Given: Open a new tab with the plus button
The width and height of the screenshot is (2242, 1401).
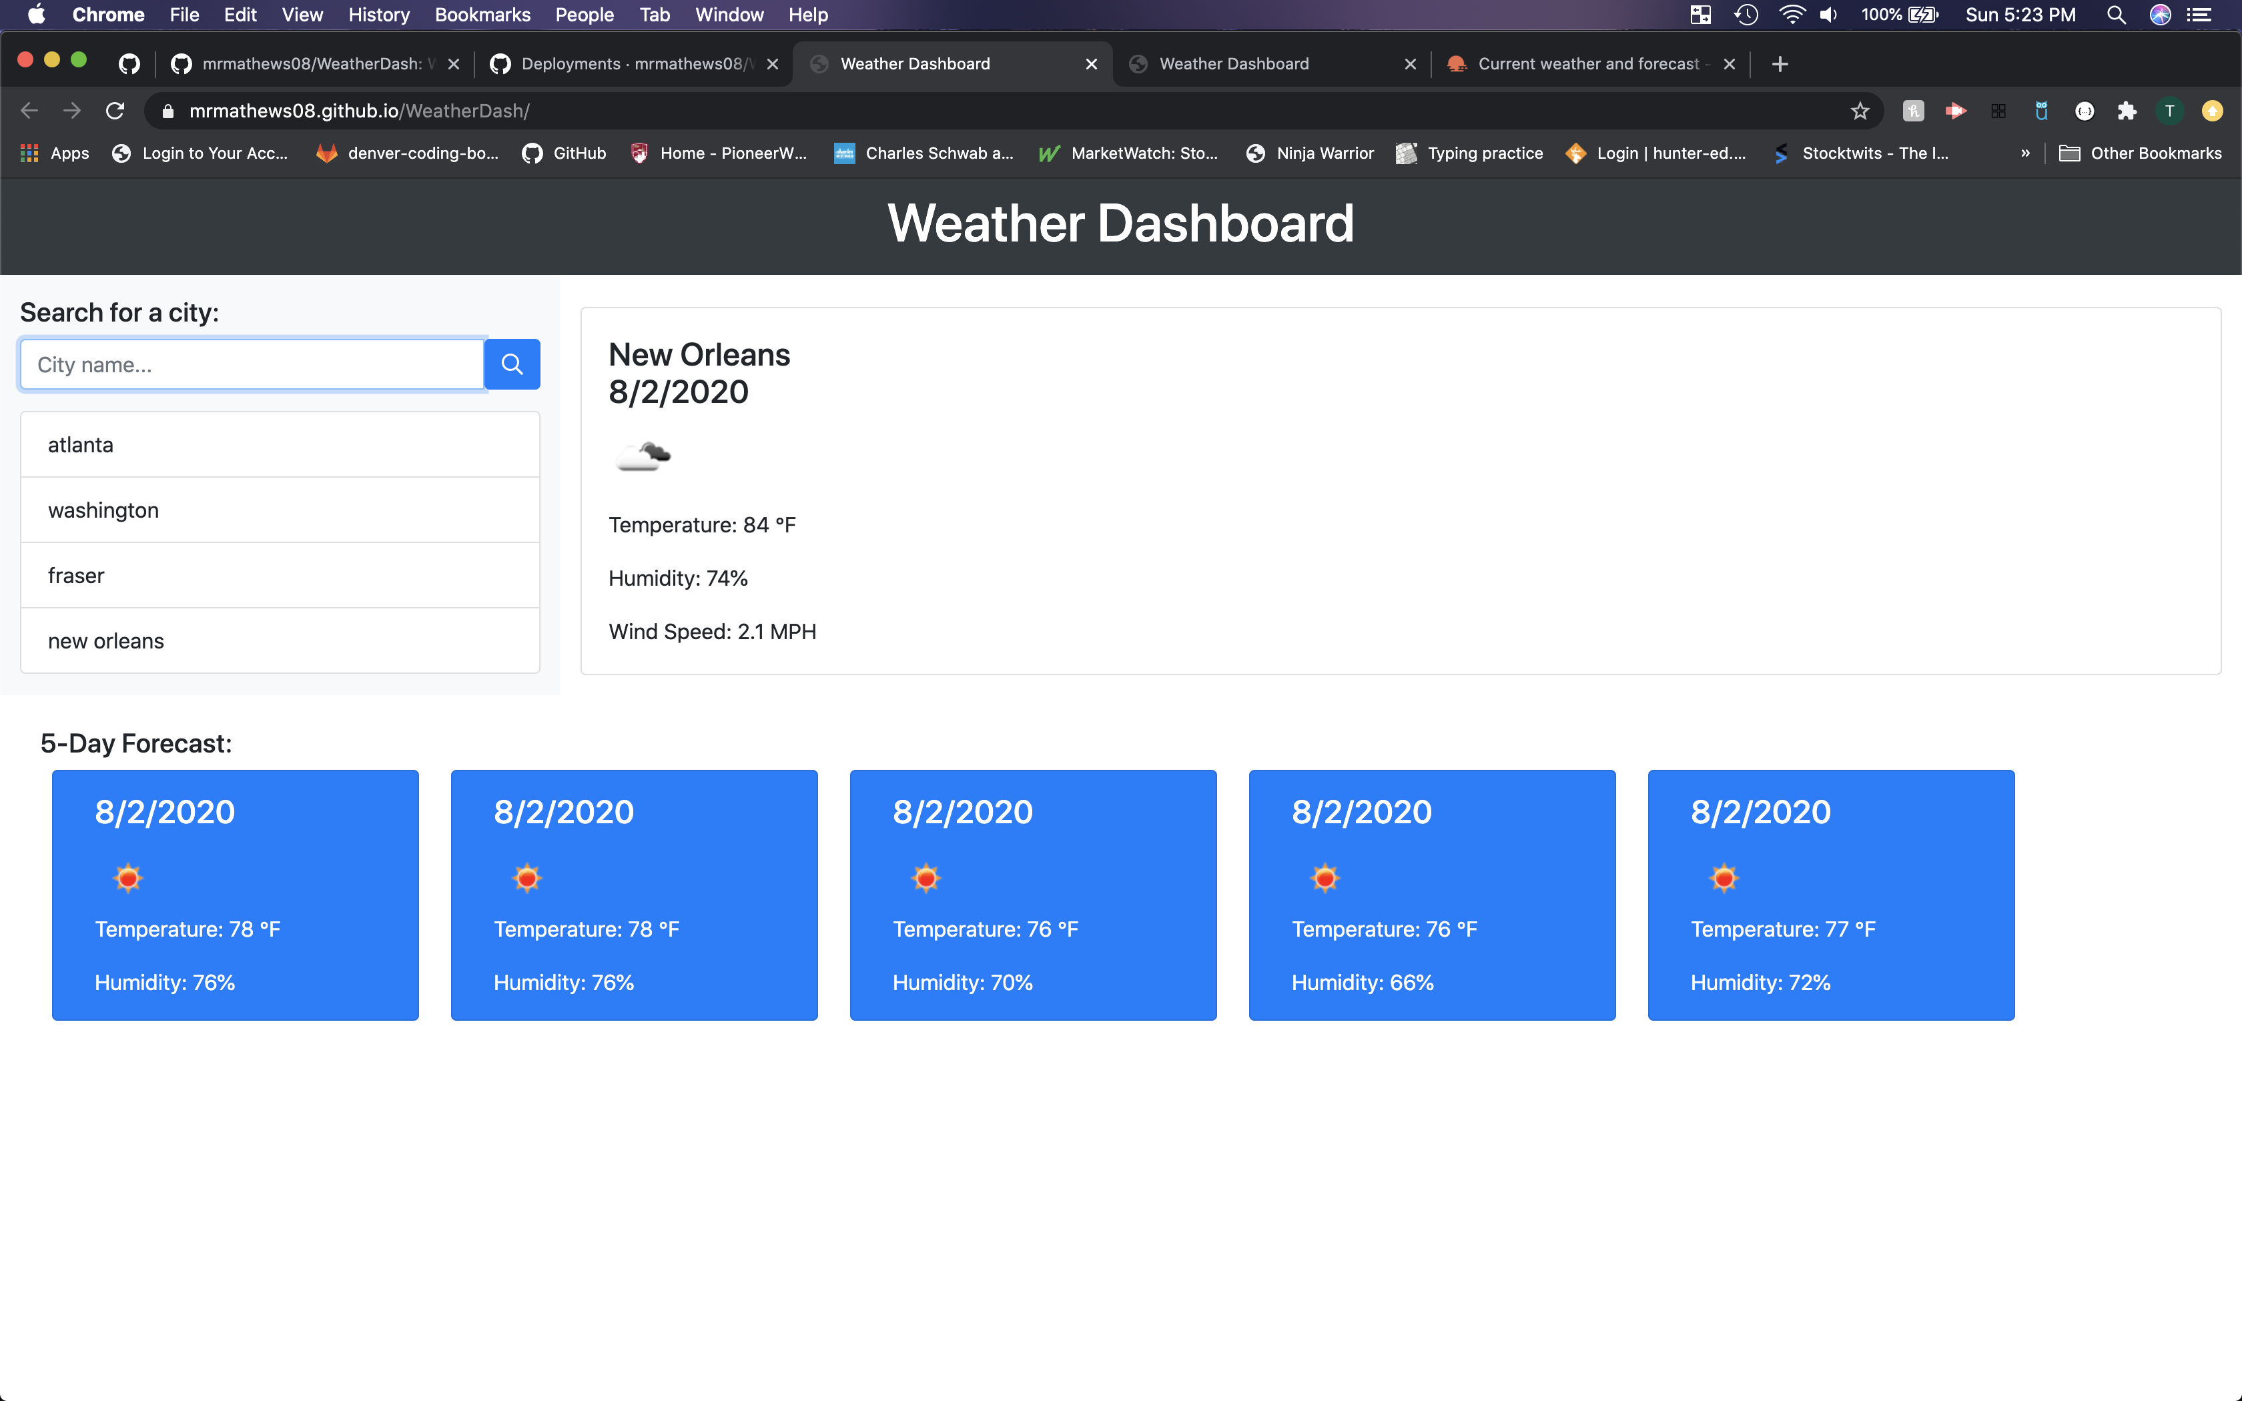Looking at the screenshot, I should [1781, 63].
